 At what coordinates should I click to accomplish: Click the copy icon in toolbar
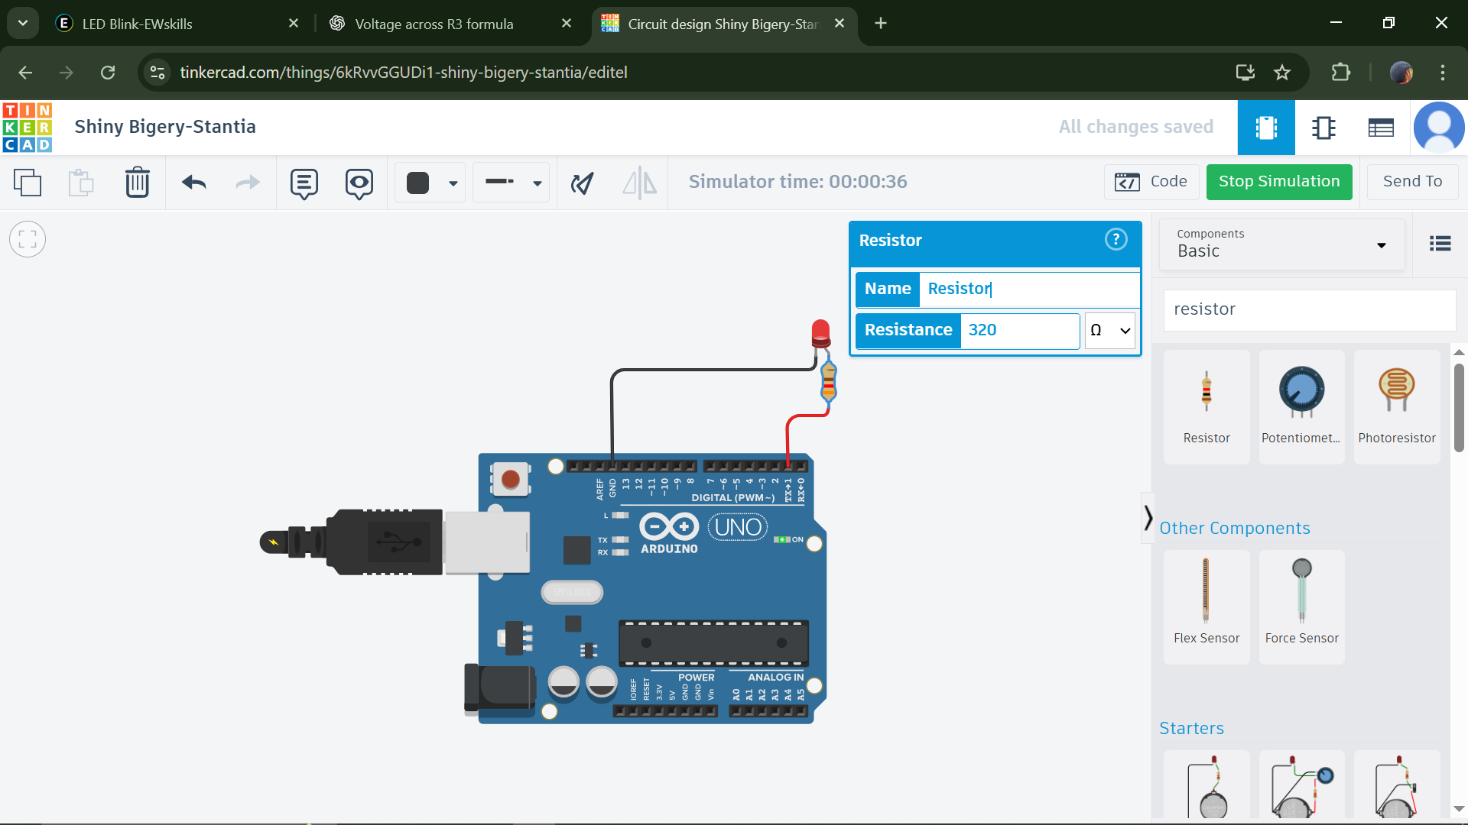tap(28, 183)
